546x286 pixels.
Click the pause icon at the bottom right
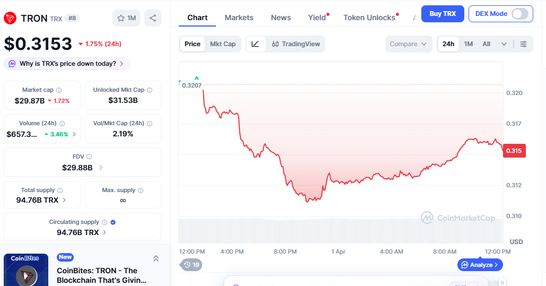coord(502,282)
